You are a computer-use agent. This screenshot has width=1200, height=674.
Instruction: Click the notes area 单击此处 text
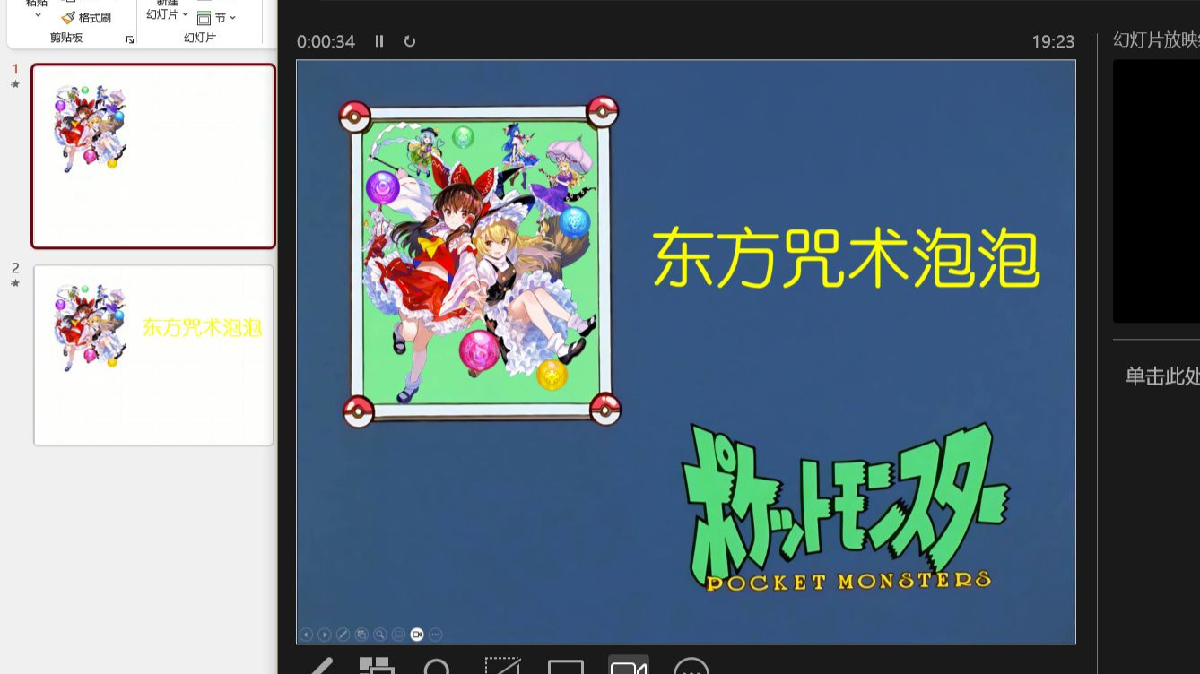point(1162,376)
